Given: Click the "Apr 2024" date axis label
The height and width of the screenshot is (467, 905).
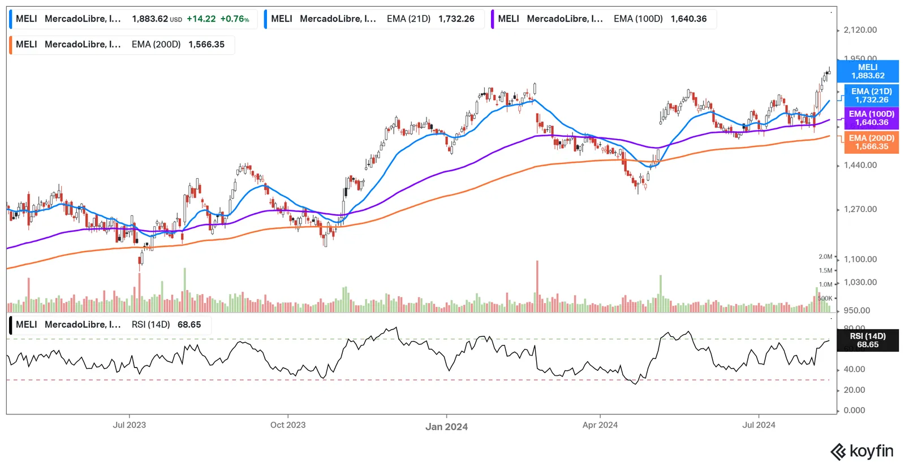Looking at the screenshot, I should tap(600, 425).
